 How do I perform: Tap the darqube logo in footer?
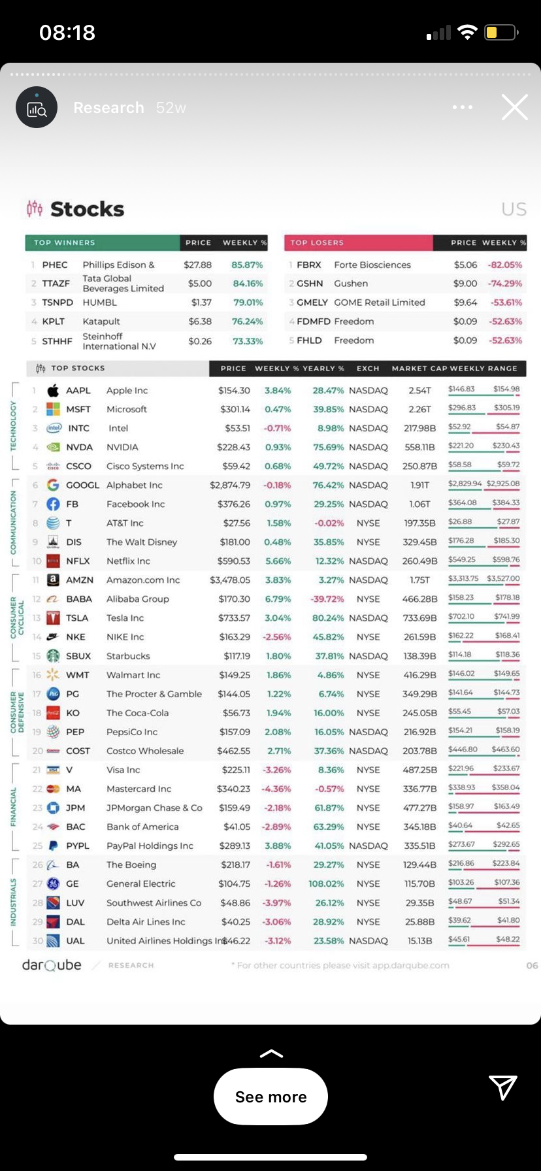(52, 965)
